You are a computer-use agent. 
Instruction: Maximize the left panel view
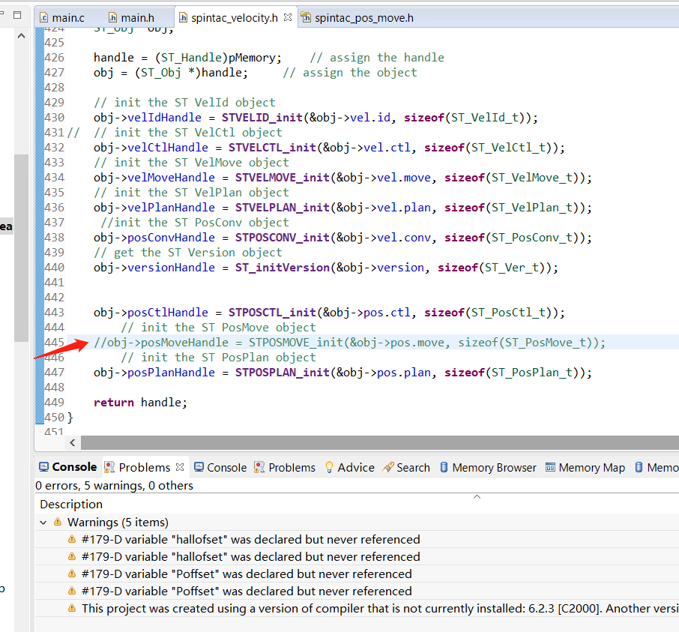[17, 15]
